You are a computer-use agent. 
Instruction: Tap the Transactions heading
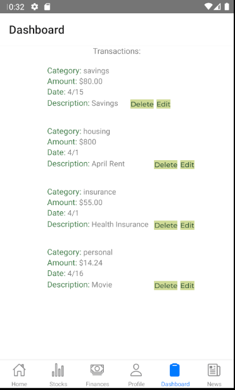tap(117, 51)
